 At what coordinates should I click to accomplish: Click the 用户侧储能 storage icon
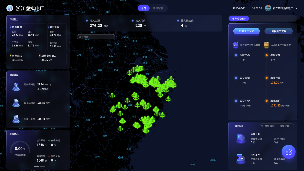(x=16, y=87)
